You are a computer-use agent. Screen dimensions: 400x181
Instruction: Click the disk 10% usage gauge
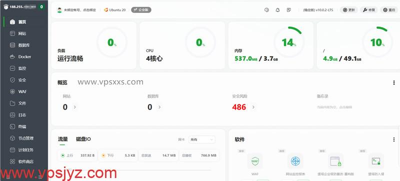click(x=377, y=42)
